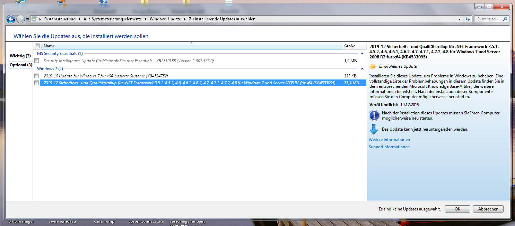Click the Abbrechen button
The image size is (515, 226).
pyautogui.click(x=488, y=209)
